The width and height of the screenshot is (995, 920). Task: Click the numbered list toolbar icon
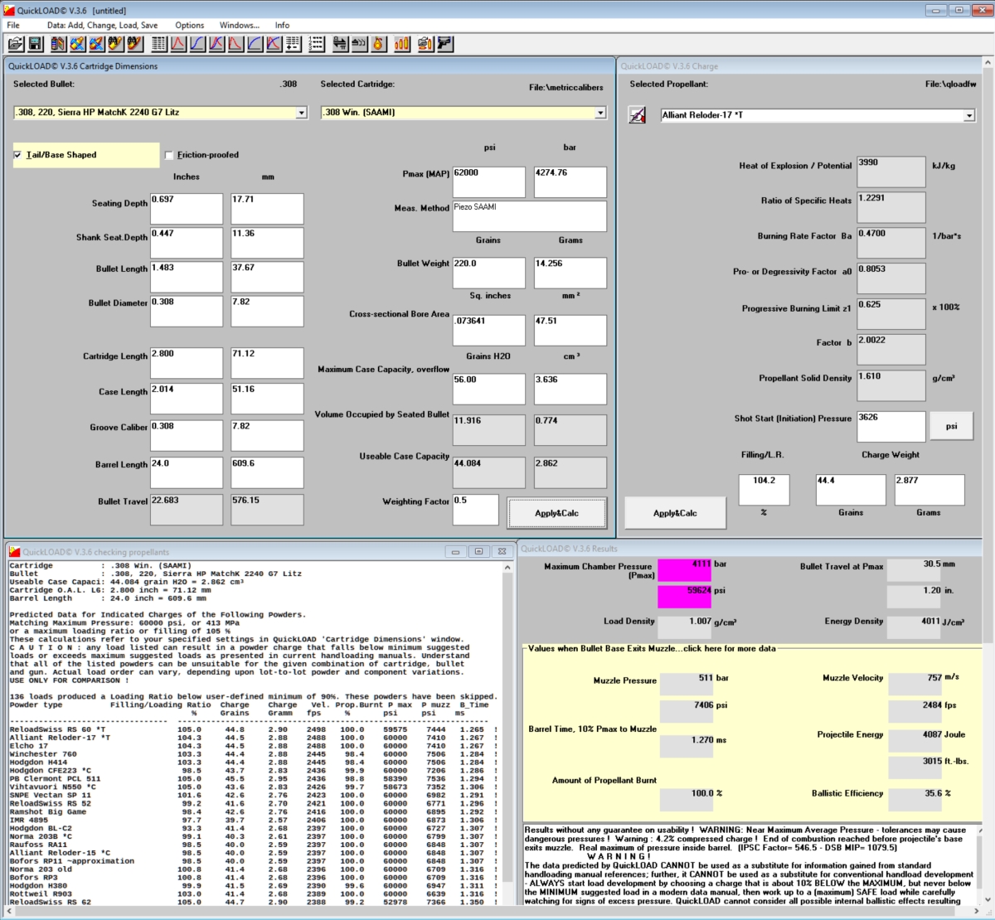pos(317,43)
